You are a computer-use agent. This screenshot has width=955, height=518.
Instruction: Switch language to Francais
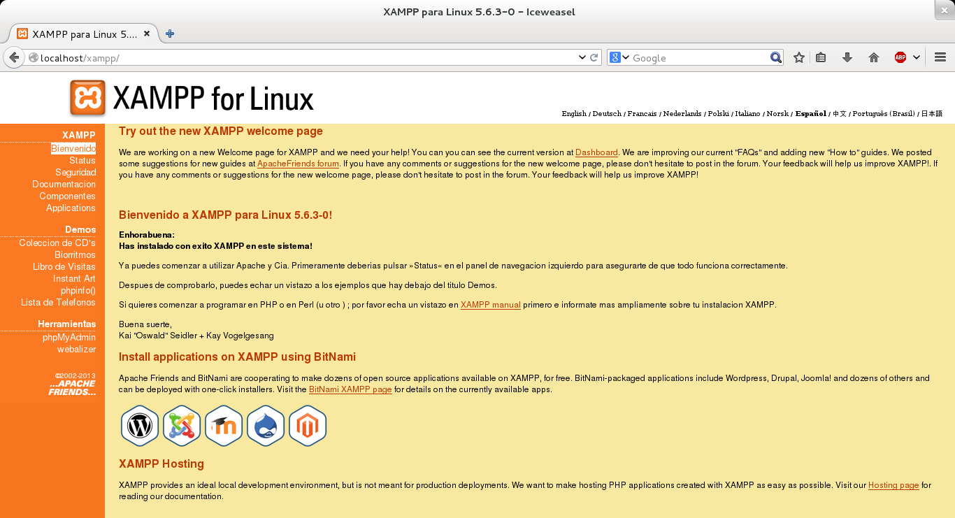pos(642,113)
